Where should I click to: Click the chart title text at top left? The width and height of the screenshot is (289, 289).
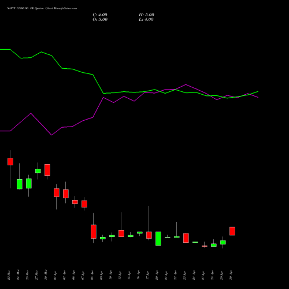pyautogui.click(x=42, y=9)
